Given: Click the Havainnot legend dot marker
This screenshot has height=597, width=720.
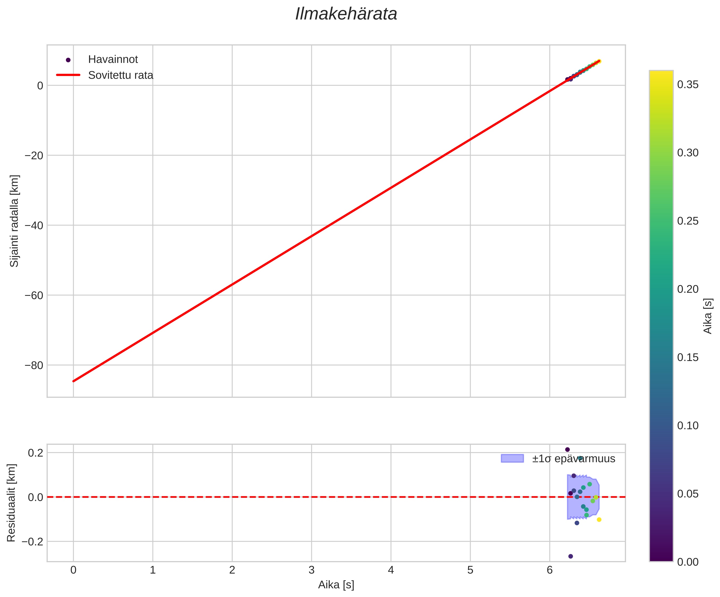Looking at the screenshot, I should [x=68, y=60].
